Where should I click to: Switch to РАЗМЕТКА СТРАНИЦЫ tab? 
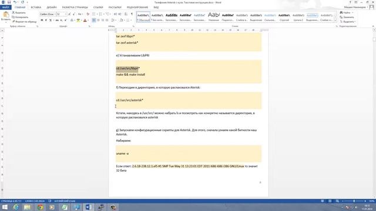coord(75,8)
